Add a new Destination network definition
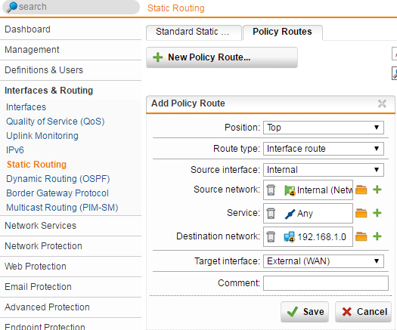This screenshot has width=397, height=330. (x=377, y=236)
